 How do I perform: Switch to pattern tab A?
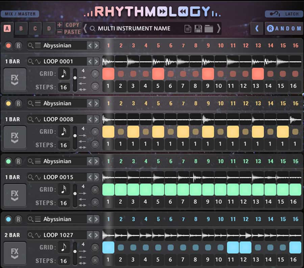pyautogui.click(x=7, y=28)
